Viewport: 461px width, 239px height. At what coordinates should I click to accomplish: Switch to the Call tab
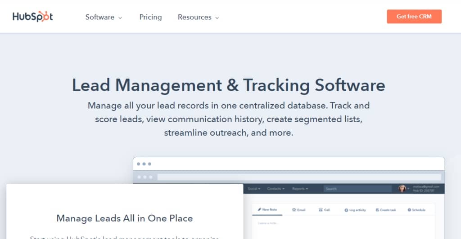(324, 210)
